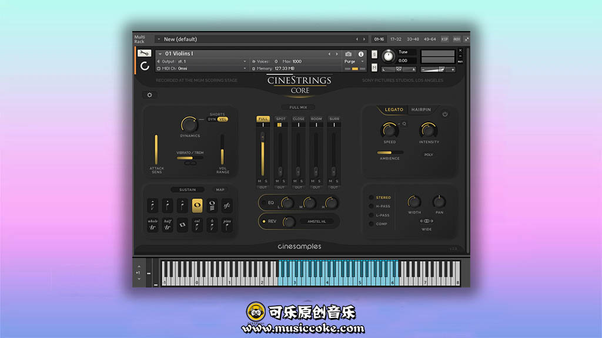The width and height of the screenshot is (602, 338).
Task: Open the Purge dropdown menu
Action: [x=362, y=61]
